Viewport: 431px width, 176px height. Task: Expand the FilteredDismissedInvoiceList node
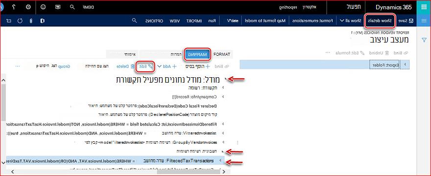click(223, 124)
